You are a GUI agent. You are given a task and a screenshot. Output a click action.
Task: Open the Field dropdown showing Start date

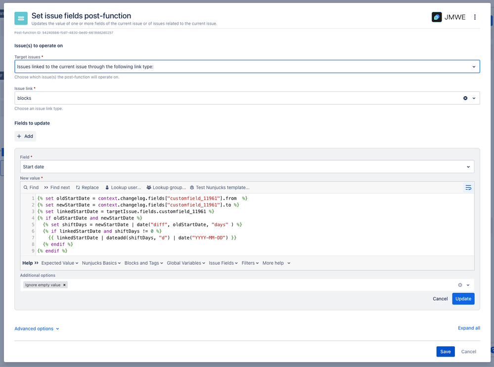pos(247,167)
